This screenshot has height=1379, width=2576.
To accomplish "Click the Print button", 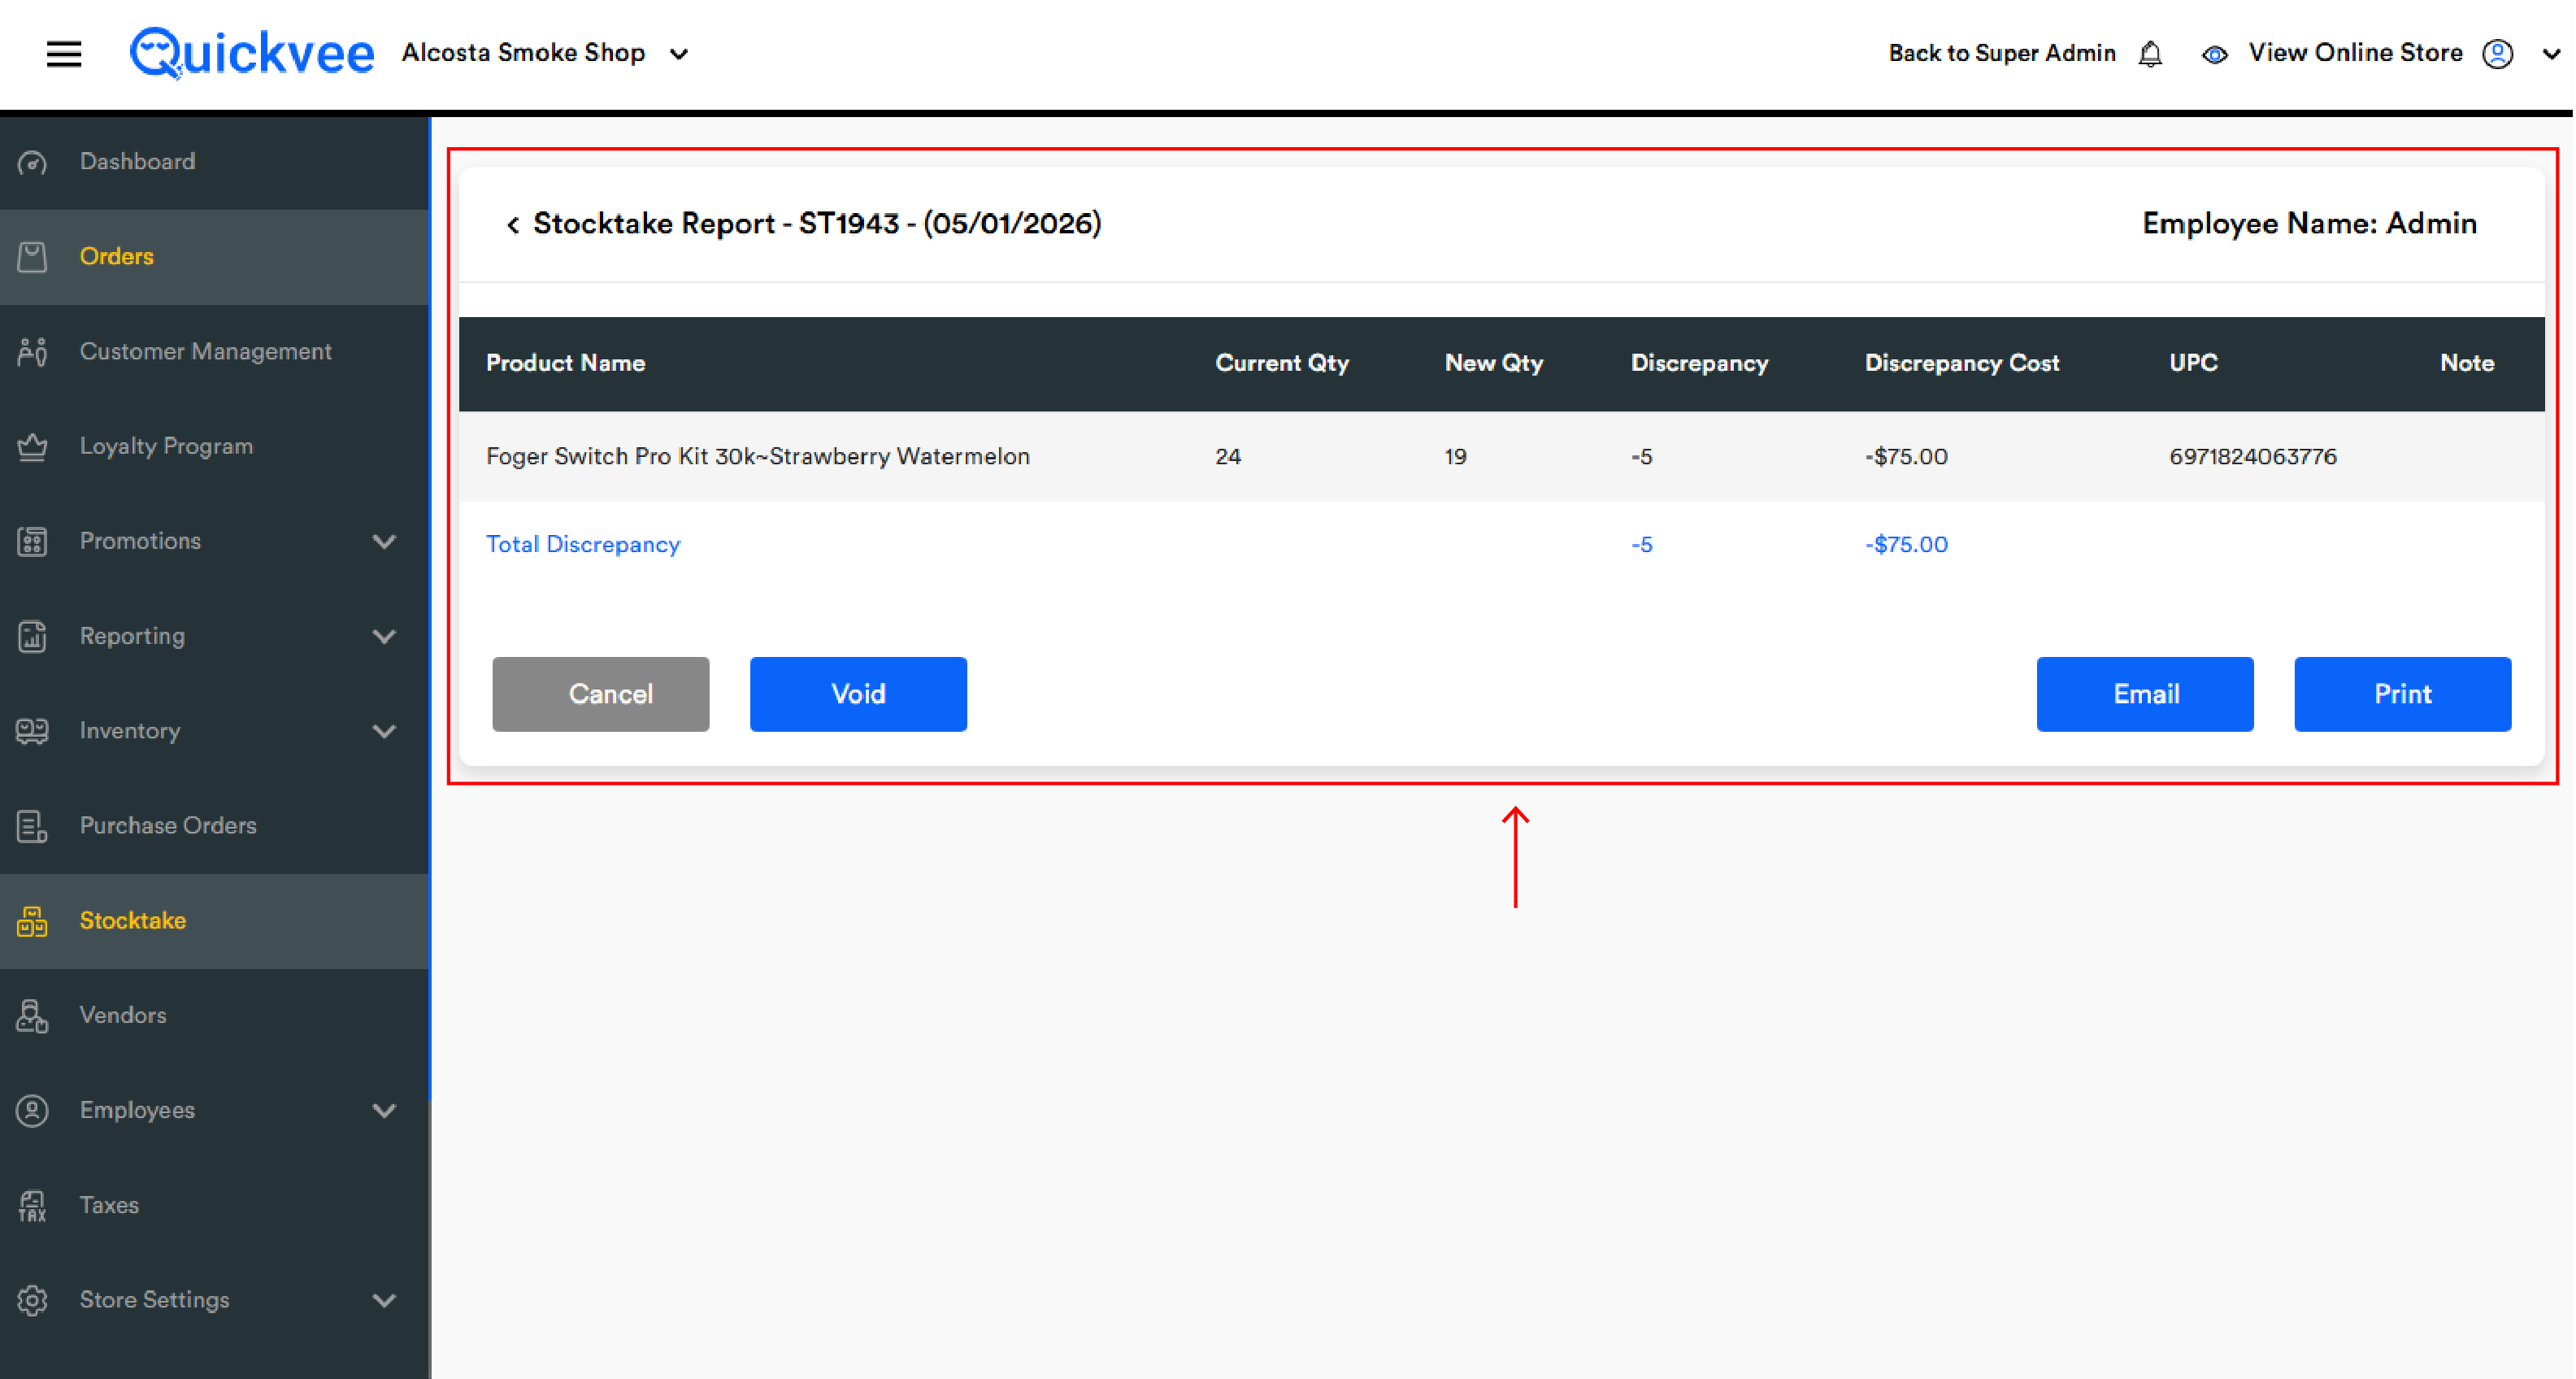I will 2402,694.
